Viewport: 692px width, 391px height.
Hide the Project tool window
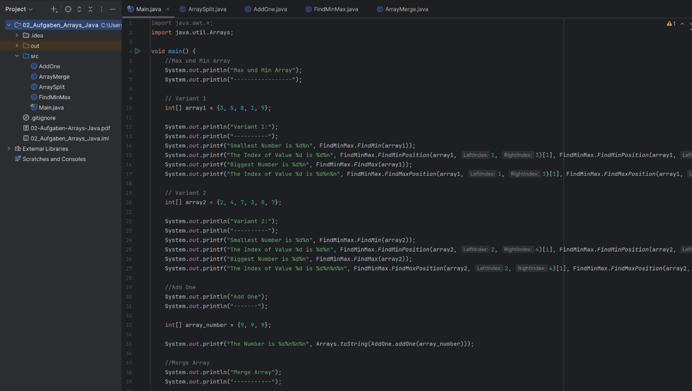[x=113, y=9]
